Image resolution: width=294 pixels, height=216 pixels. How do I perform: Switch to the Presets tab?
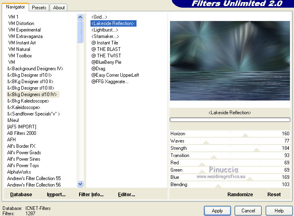tap(39, 8)
